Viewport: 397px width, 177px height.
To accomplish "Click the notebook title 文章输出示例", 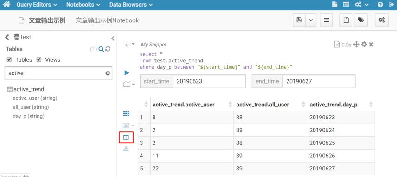I will click(x=47, y=20).
